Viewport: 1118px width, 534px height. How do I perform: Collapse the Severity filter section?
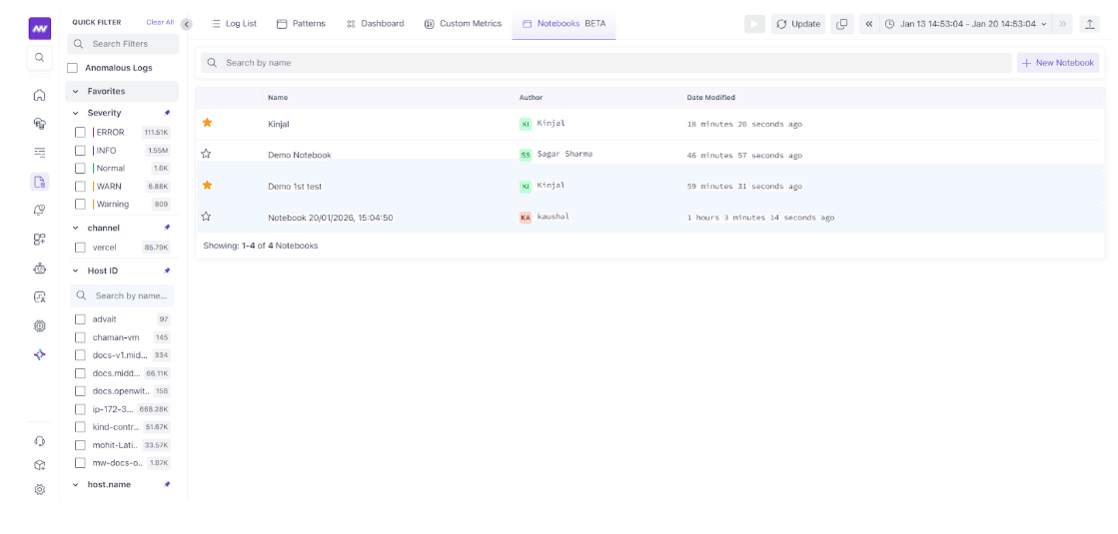(x=75, y=113)
